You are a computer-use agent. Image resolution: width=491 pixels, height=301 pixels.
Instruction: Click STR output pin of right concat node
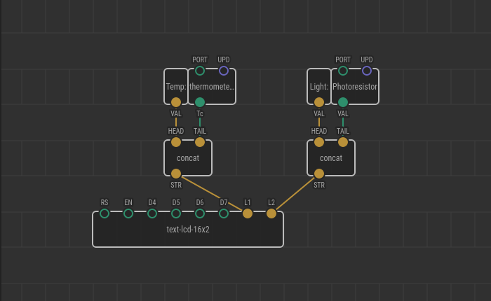click(319, 174)
